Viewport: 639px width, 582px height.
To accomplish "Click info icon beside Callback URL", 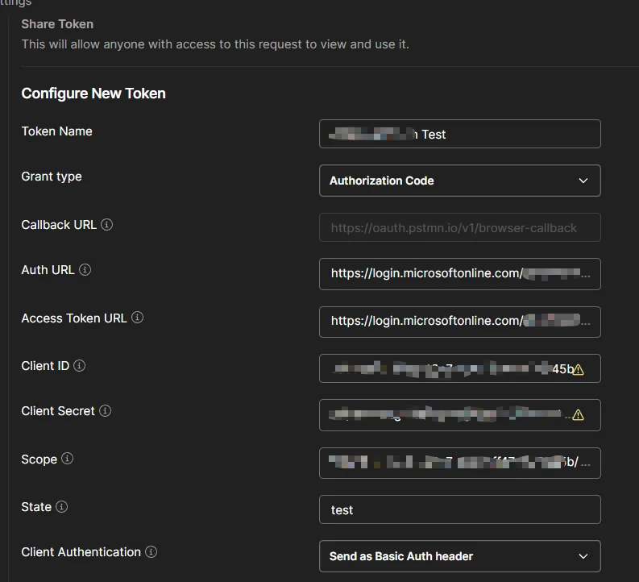I will click(x=107, y=225).
